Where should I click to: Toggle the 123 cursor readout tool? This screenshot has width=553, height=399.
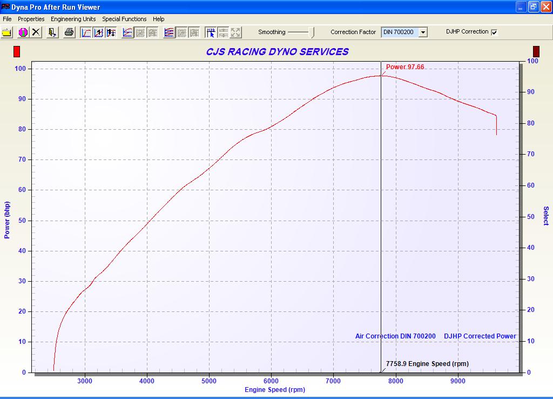coord(211,32)
